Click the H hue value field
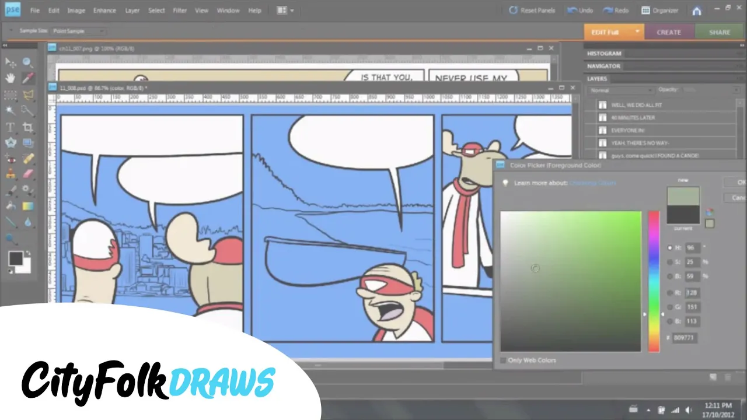Viewport: 747px width, 420px height. pyautogui.click(x=693, y=248)
